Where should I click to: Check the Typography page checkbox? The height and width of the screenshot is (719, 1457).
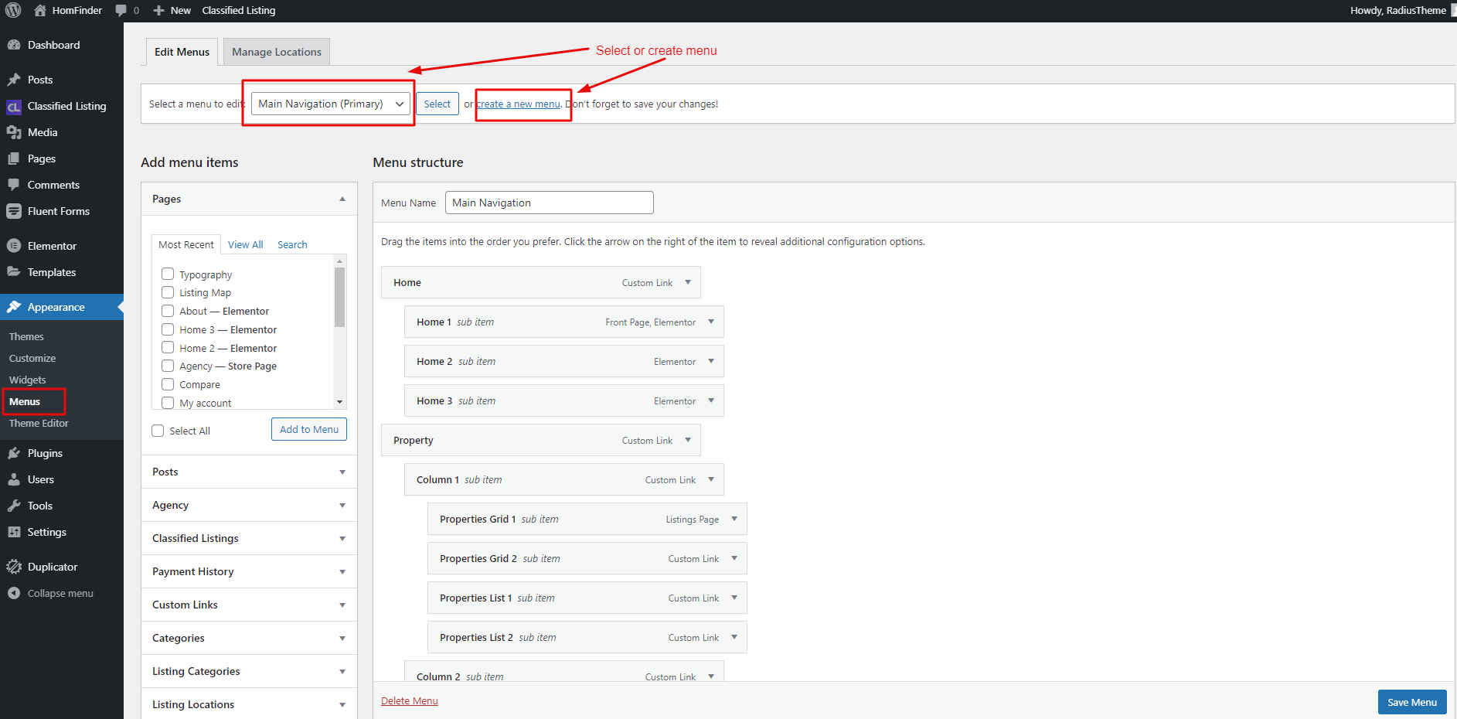pos(168,274)
